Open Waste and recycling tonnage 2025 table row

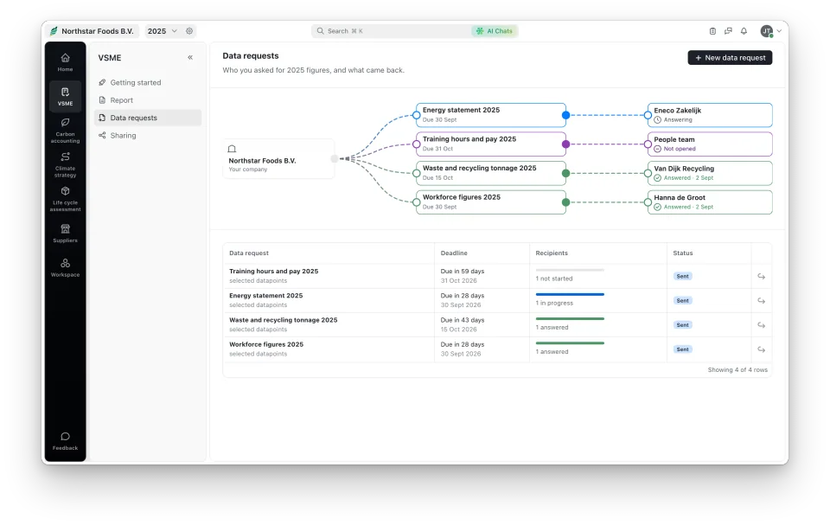pyautogui.click(x=497, y=324)
